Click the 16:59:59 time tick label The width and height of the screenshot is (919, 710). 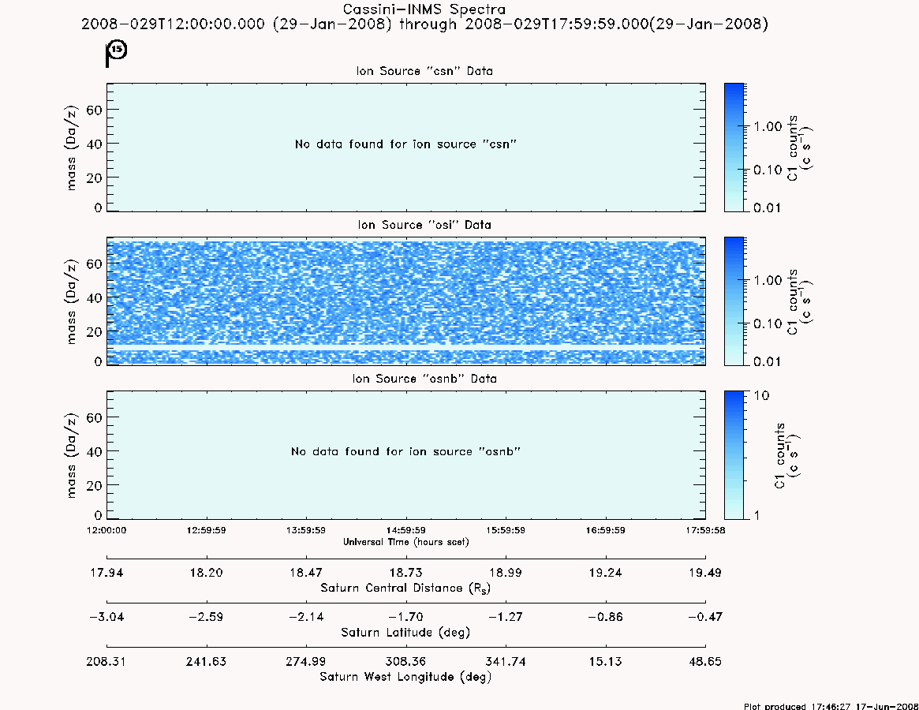[x=606, y=530]
